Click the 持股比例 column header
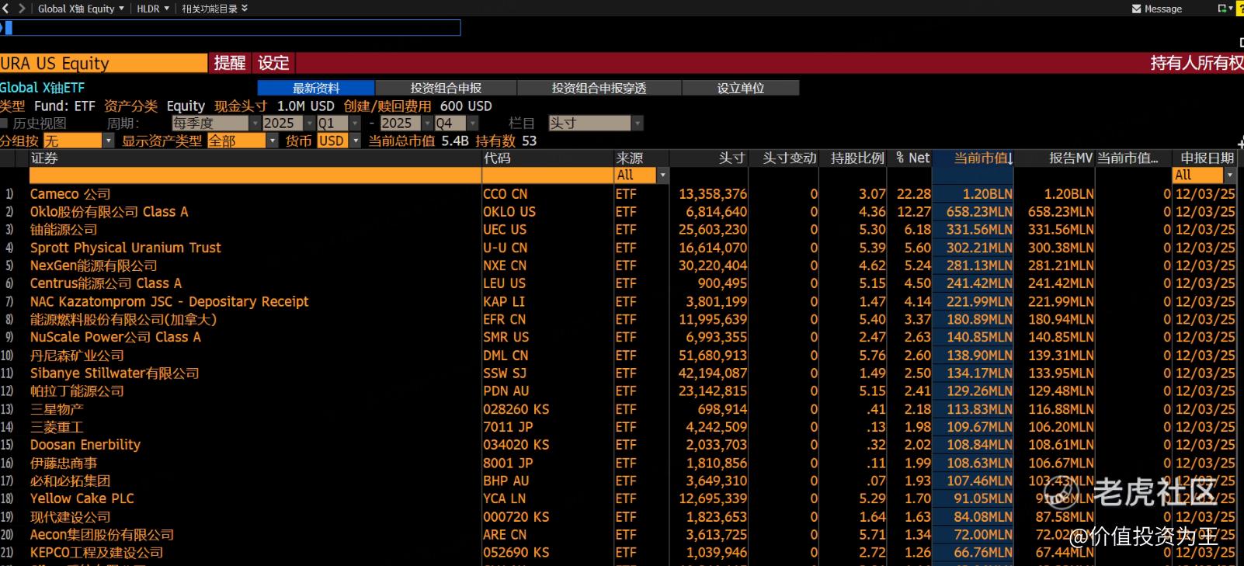Image resolution: width=1244 pixels, height=566 pixels. 857,158
